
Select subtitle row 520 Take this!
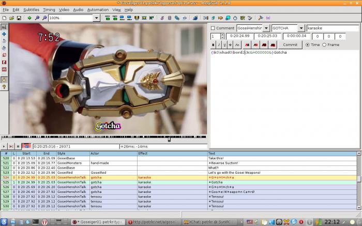(179, 158)
